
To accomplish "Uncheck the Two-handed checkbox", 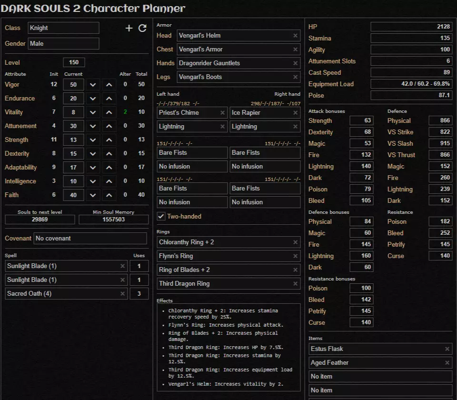I will [161, 216].
